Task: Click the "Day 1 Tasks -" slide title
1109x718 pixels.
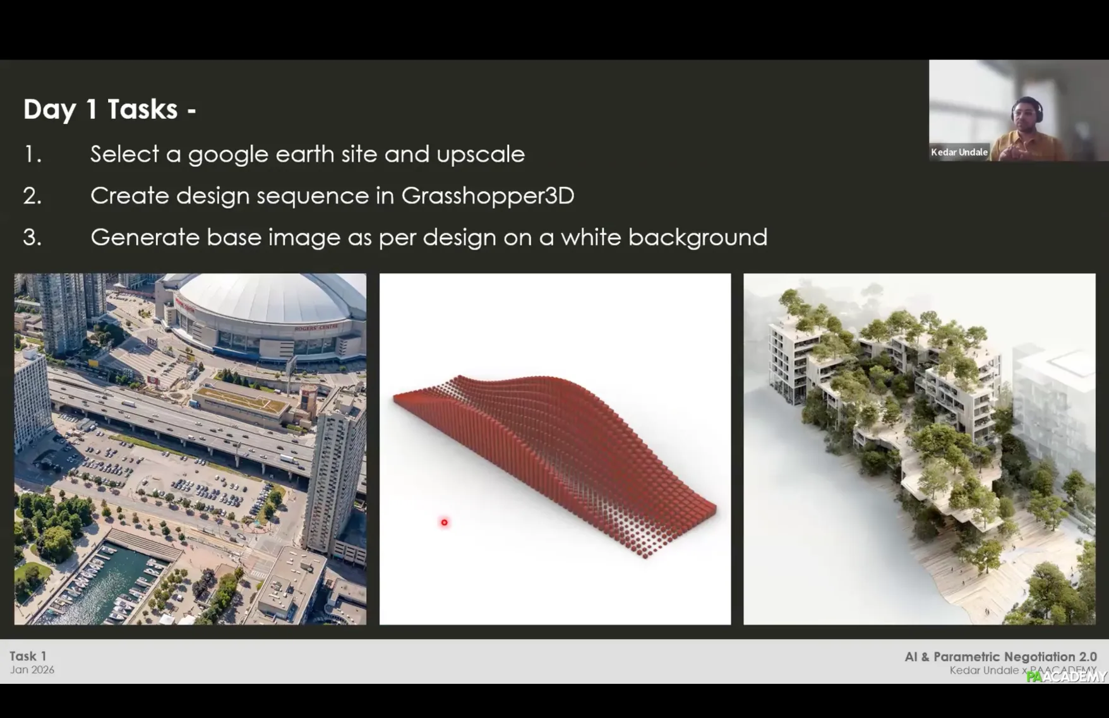Action: (x=109, y=109)
